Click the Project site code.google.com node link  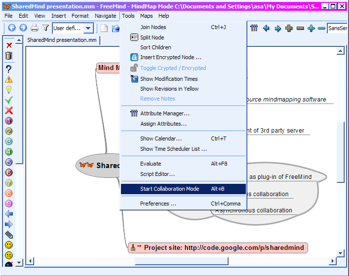coord(218,248)
